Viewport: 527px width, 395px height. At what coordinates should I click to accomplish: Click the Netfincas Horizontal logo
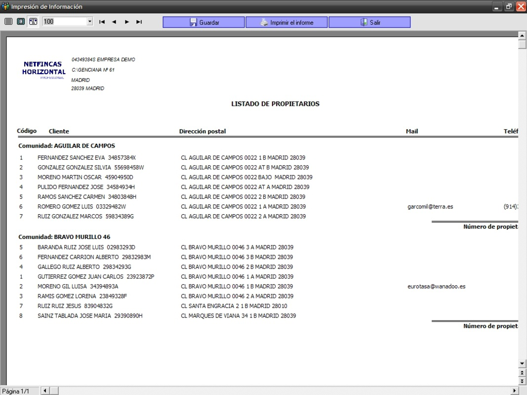point(43,70)
